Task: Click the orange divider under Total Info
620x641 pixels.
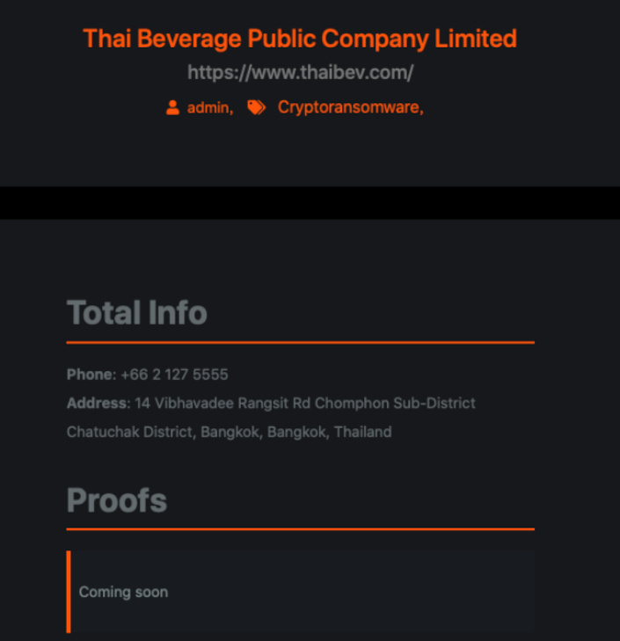Action: click(300, 342)
